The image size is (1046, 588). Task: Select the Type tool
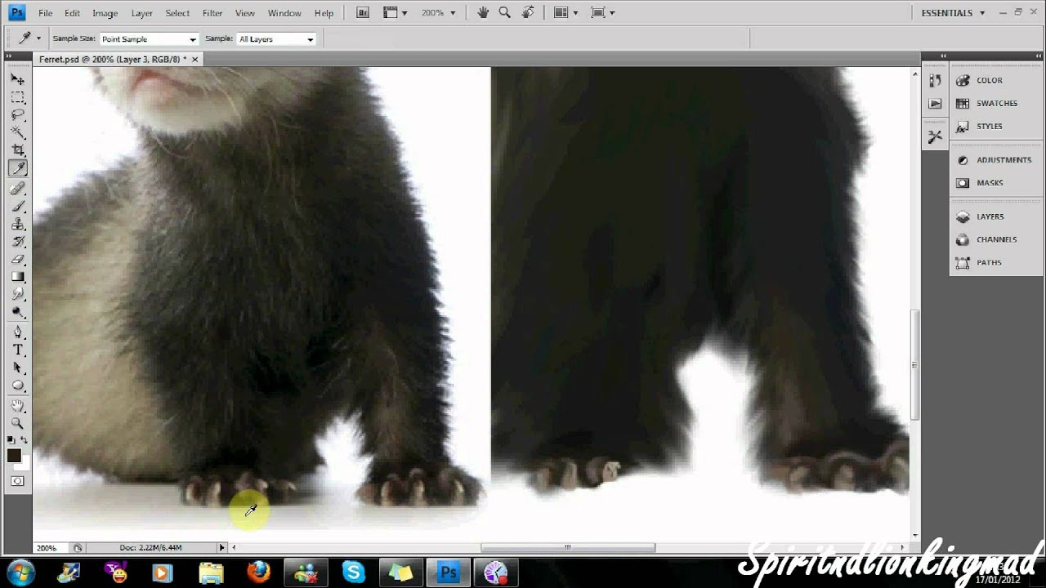coord(17,350)
